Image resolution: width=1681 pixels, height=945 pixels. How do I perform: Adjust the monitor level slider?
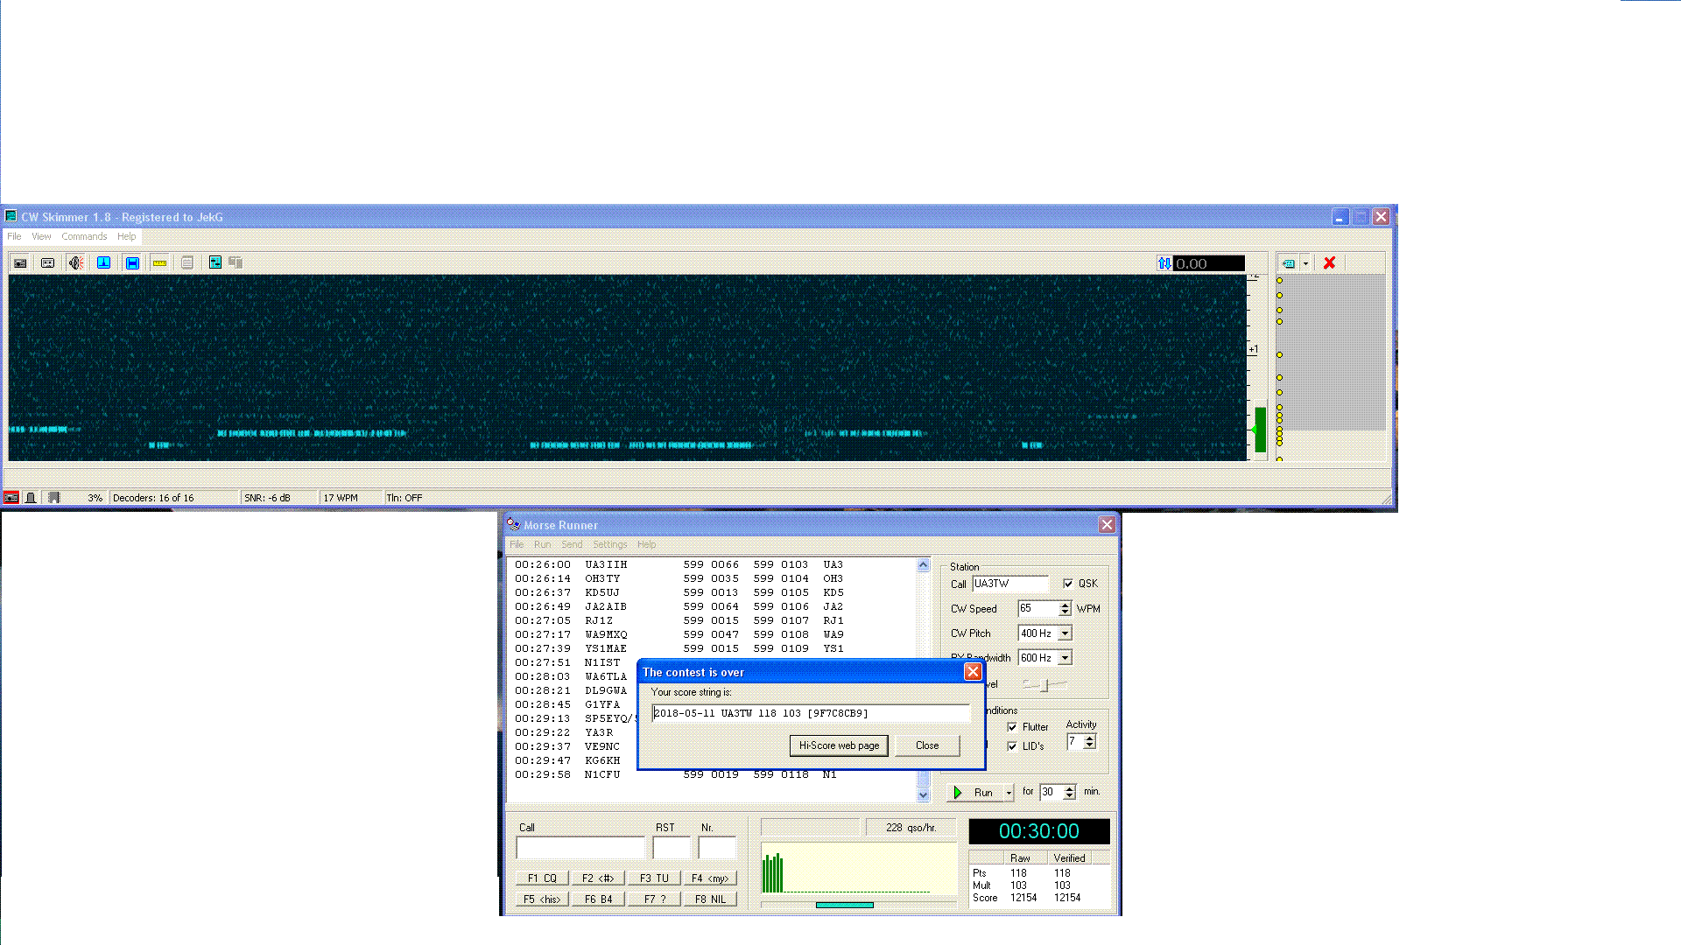pos(1044,685)
